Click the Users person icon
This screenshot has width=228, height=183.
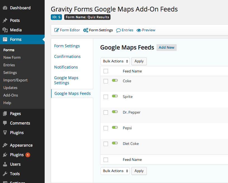tap(5, 164)
